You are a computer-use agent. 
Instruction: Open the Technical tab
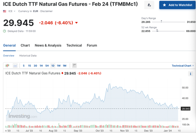tap(74, 45)
